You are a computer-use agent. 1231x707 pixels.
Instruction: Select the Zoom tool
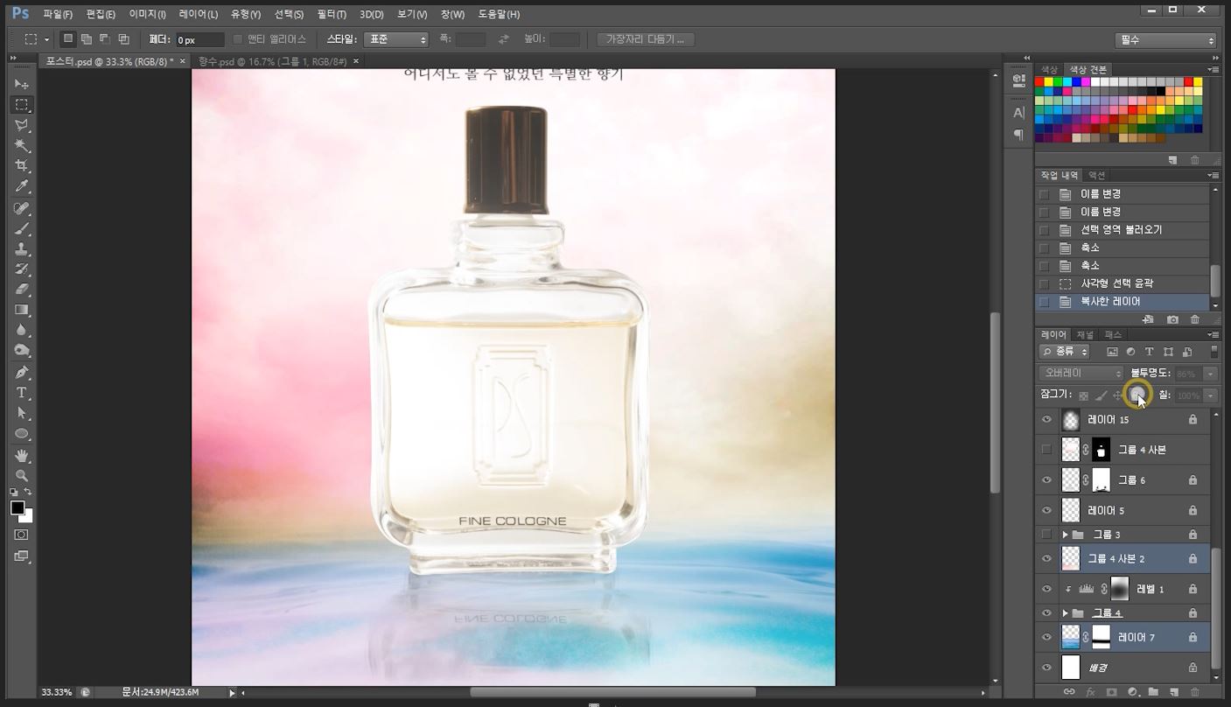(22, 476)
